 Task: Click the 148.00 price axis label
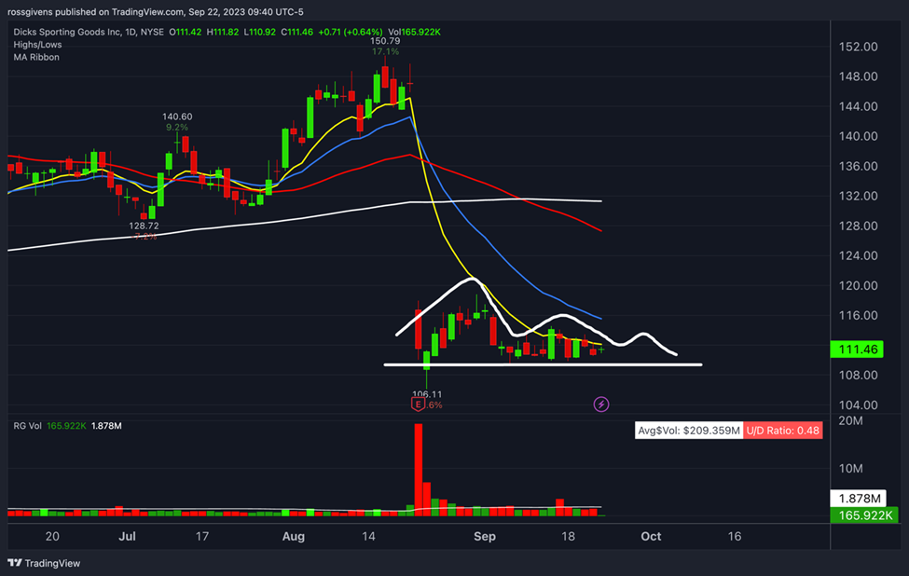(858, 76)
